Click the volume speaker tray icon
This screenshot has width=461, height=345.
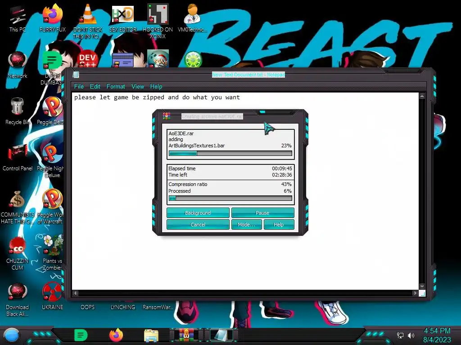click(x=411, y=335)
